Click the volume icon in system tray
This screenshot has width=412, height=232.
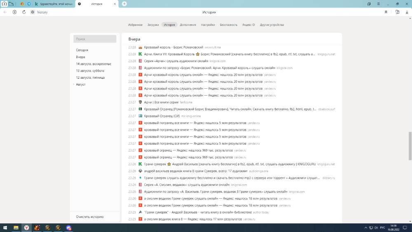pos(376,227)
